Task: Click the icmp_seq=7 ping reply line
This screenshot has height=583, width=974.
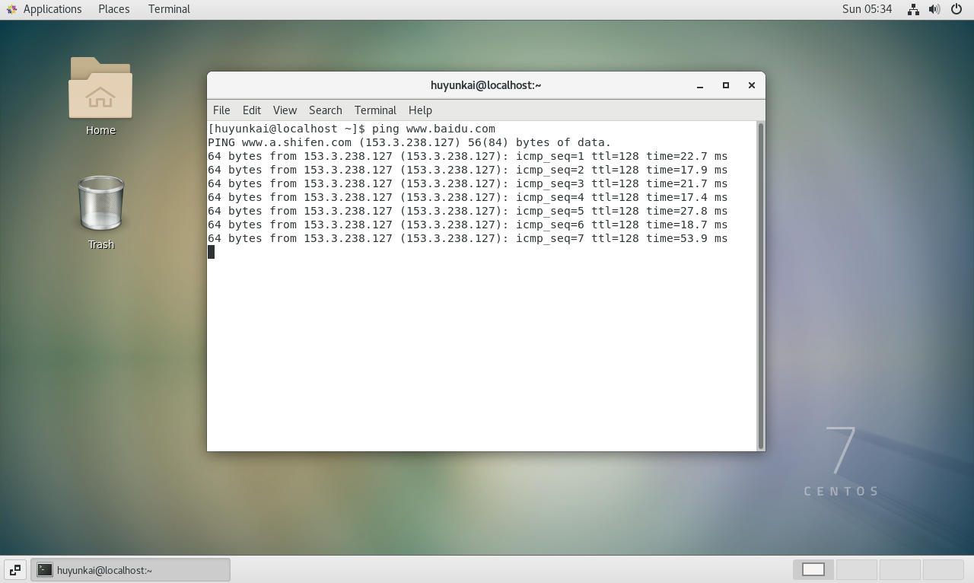Action: [x=468, y=238]
